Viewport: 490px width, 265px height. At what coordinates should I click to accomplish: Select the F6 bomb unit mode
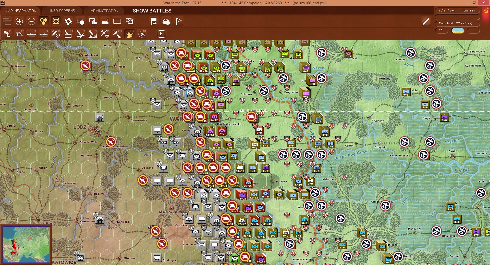[x=68, y=34]
